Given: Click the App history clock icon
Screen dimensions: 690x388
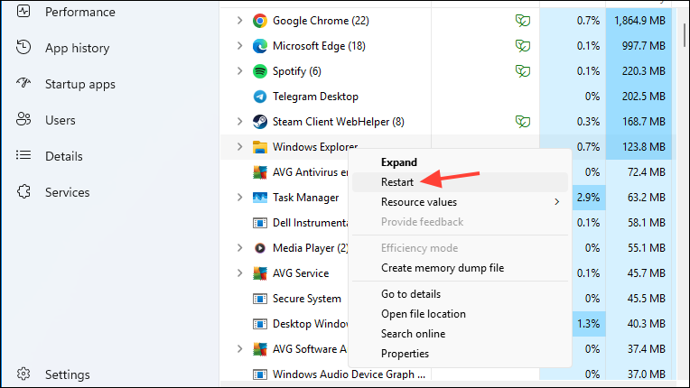Looking at the screenshot, I should tap(23, 47).
